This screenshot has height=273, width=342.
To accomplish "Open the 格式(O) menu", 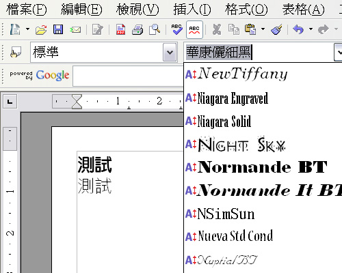I will click(x=246, y=10).
